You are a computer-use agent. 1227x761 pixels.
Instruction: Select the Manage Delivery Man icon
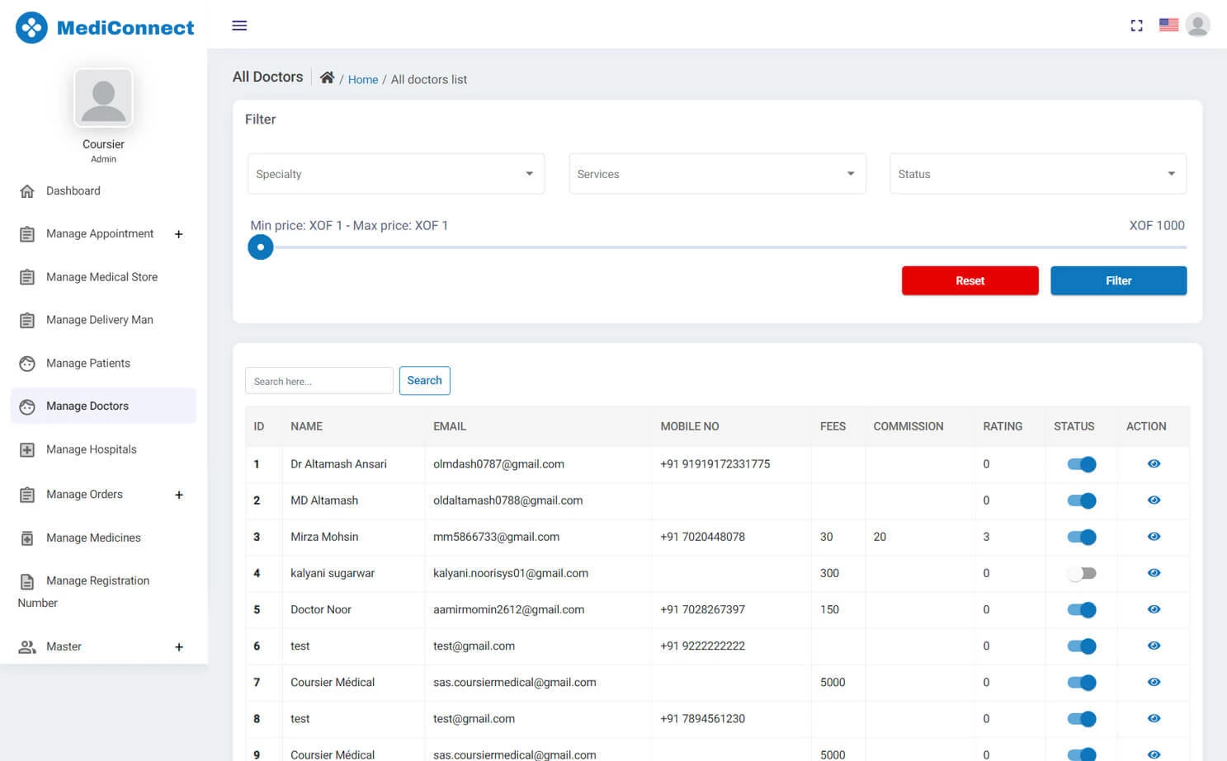click(27, 320)
